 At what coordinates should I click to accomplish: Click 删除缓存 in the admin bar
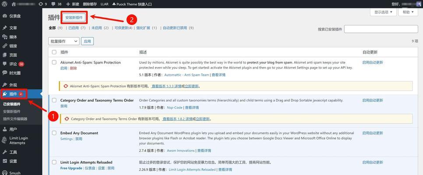90,4
